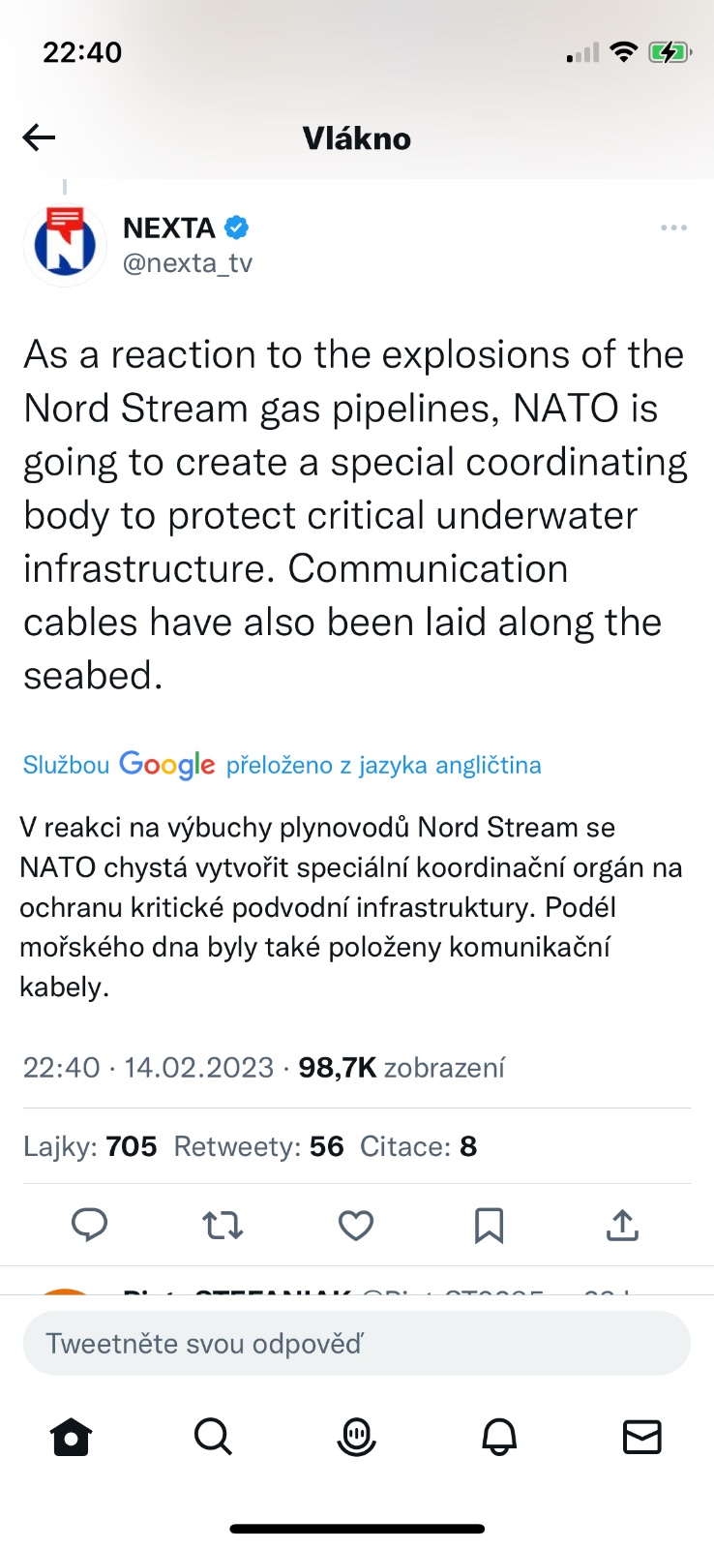Tap the share tweet icon

click(622, 1226)
